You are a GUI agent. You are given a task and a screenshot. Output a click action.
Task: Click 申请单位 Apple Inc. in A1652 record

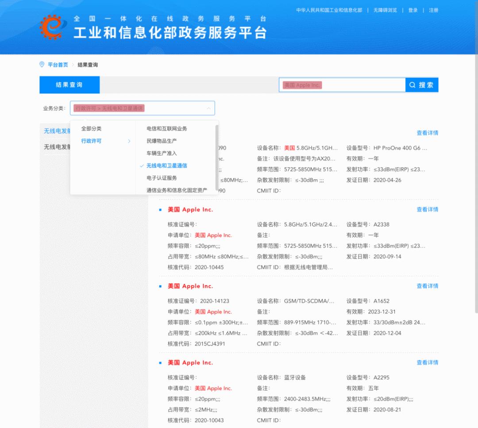pos(213,312)
